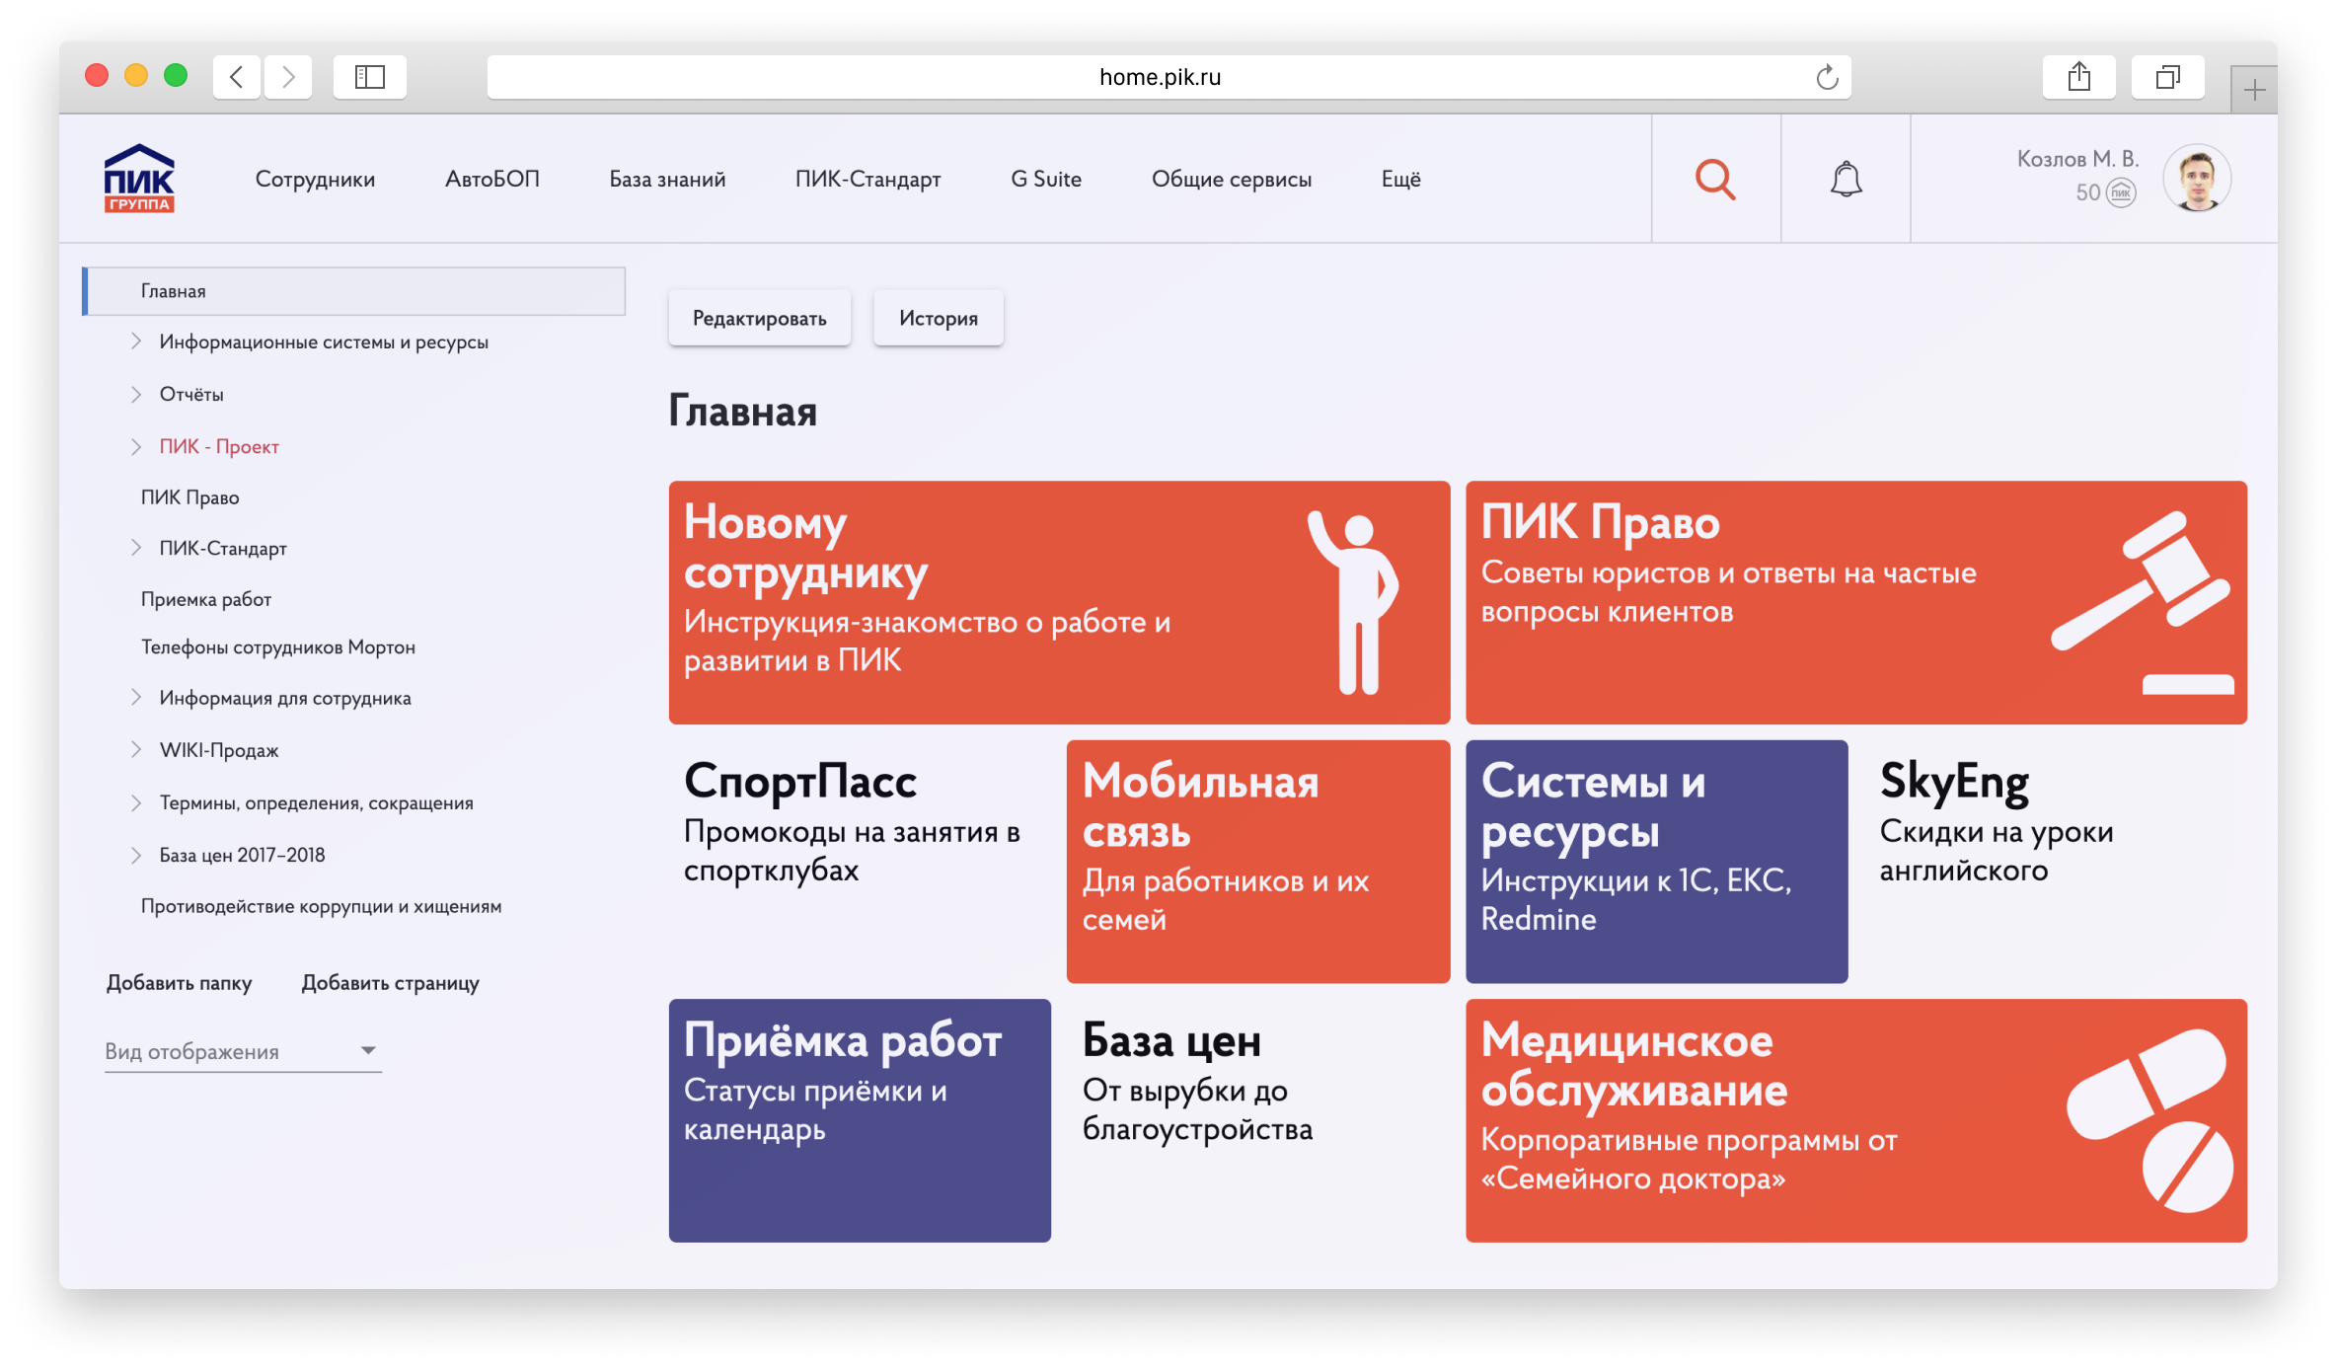This screenshot has width=2337, height=1368.
Task: Expand Термины, определения, сокращения chevron
Action: 136,802
